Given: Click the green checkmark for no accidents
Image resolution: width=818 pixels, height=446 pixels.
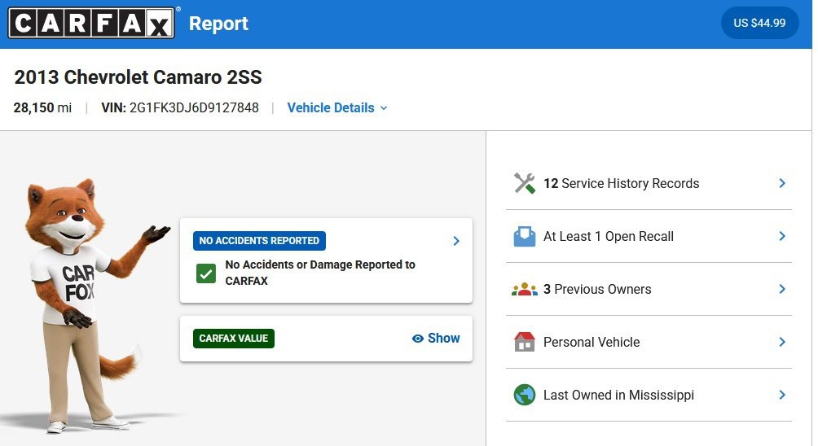Looking at the screenshot, I should tap(206, 273).
